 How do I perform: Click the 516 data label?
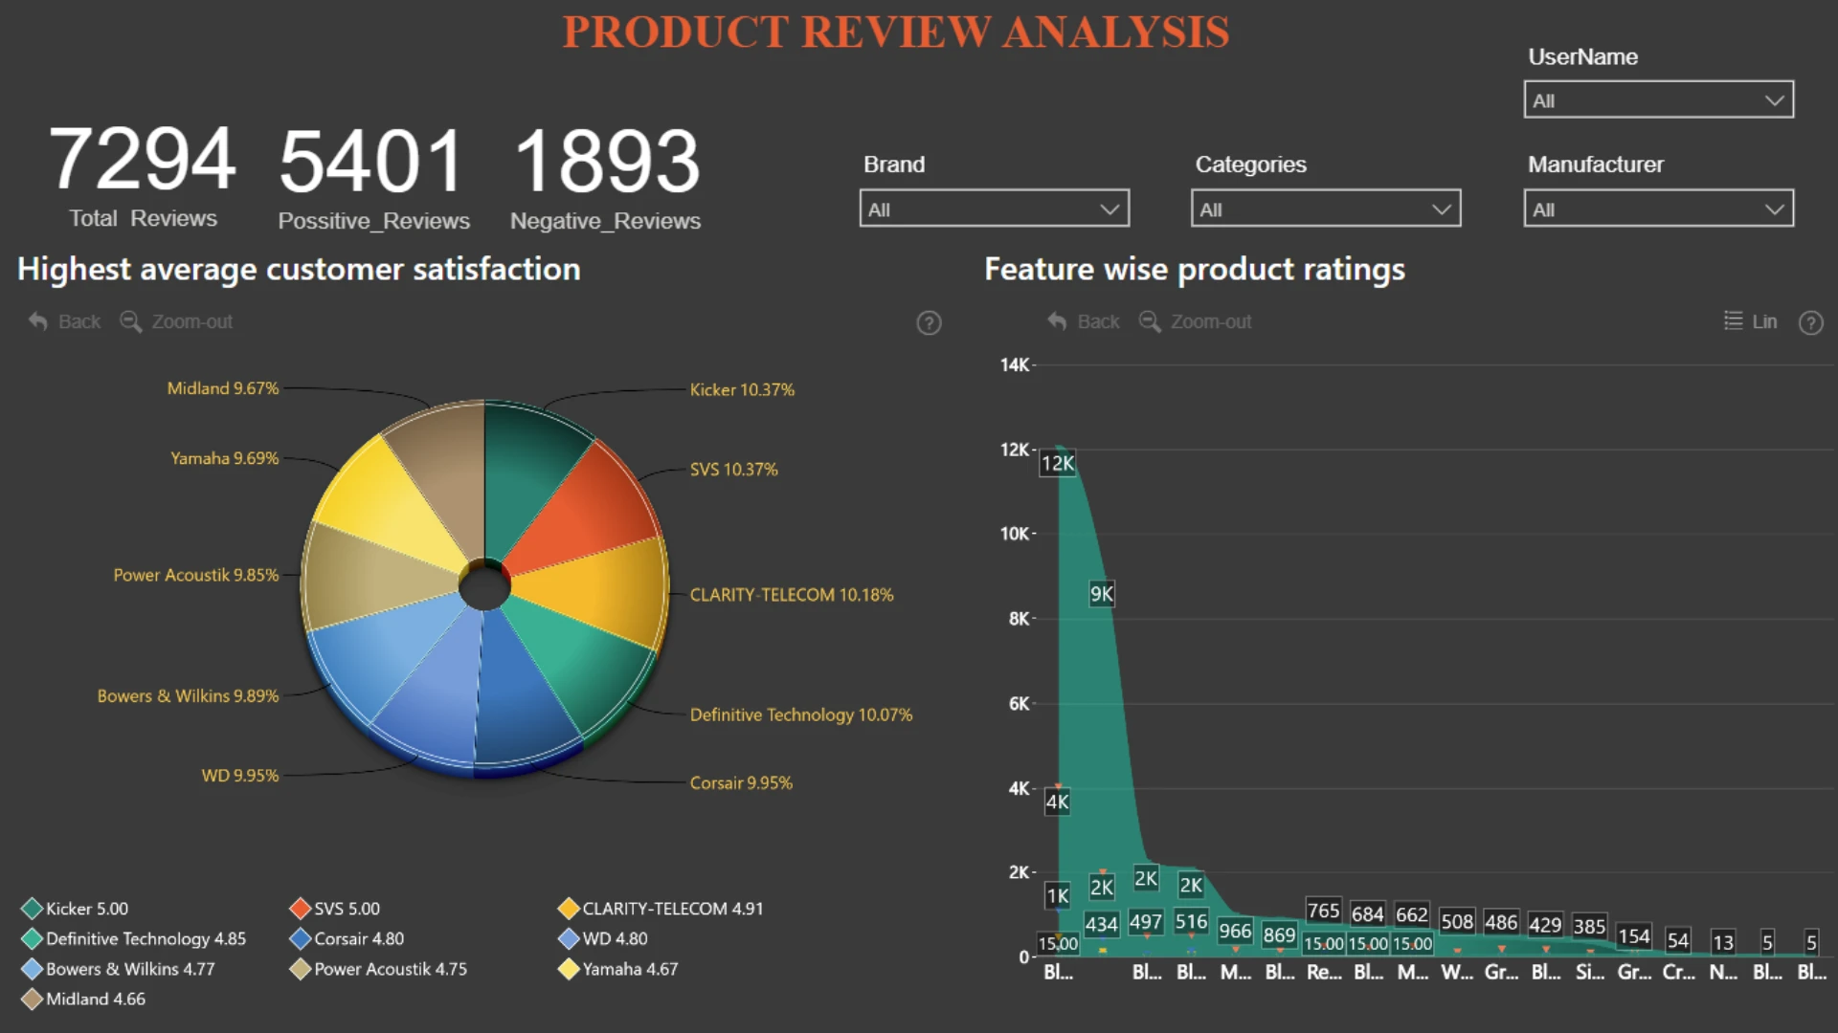1191,922
